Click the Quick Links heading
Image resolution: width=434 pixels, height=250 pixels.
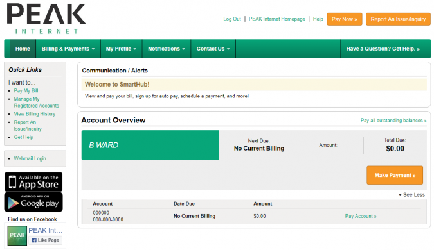[25, 70]
